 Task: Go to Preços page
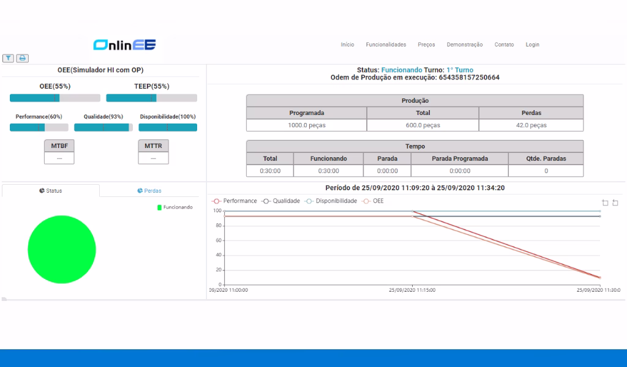click(426, 45)
